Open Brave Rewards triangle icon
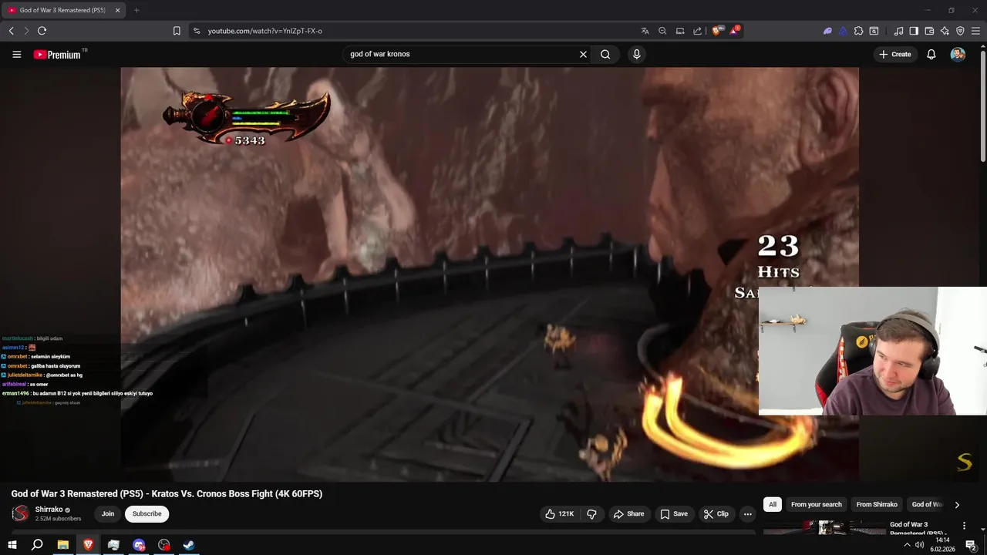The image size is (987, 555). pyautogui.click(x=734, y=31)
